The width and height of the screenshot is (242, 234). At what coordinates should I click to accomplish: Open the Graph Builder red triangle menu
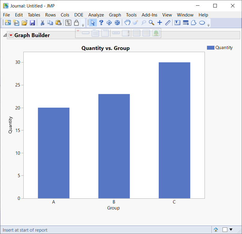(11, 35)
